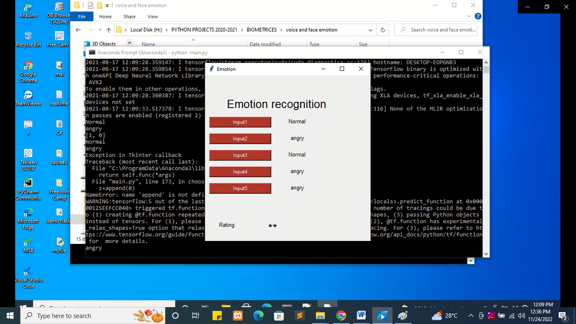
Task: Go back in File Explorer
Action: click(78, 30)
